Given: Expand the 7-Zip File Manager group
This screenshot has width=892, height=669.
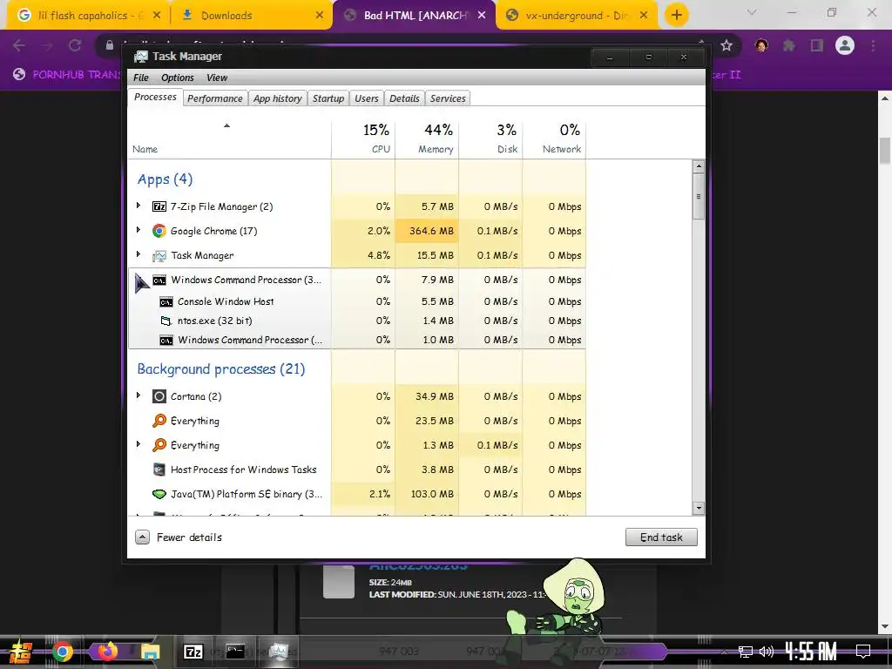Looking at the screenshot, I should click(x=139, y=206).
